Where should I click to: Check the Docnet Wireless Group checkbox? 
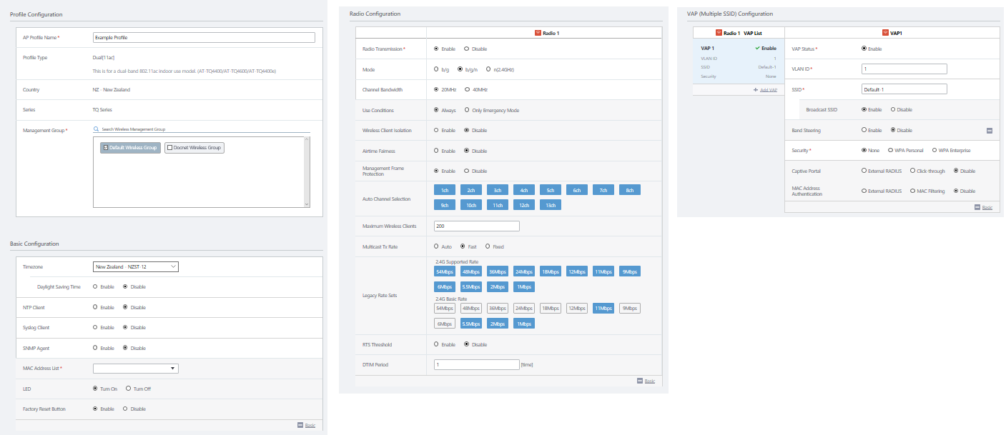point(169,148)
